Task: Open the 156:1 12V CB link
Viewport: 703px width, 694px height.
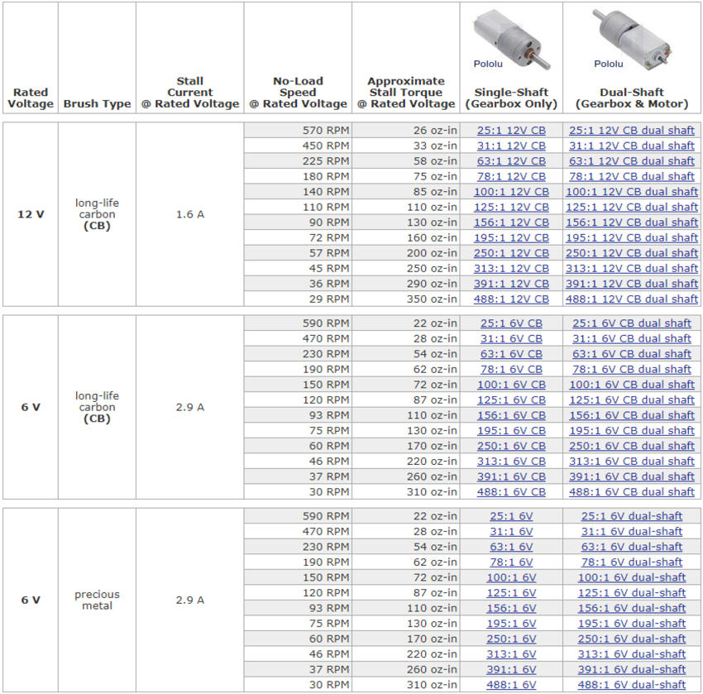Action: (x=511, y=223)
